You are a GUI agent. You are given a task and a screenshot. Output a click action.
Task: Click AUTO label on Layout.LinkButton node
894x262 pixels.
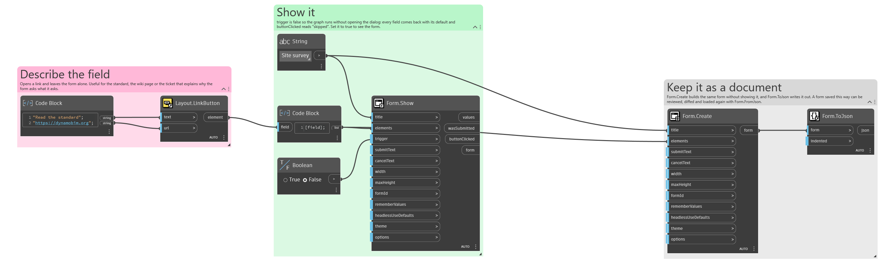click(x=214, y=138)
